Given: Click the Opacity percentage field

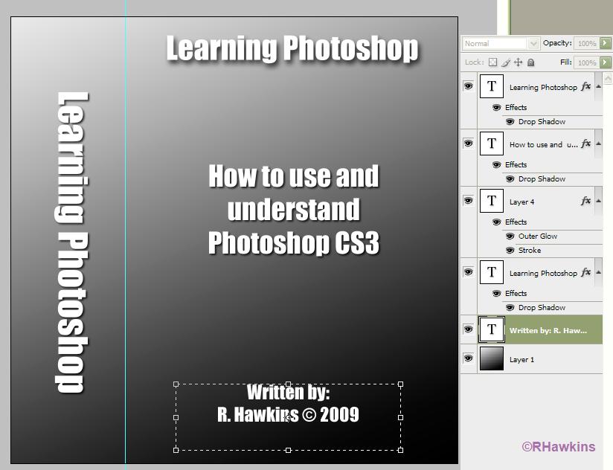Looking at the screenshot, I should tap(586, 44).
